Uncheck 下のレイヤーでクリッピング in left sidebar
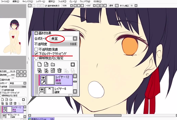The height and width of the screenshot is (120, 177). (1, 93)
